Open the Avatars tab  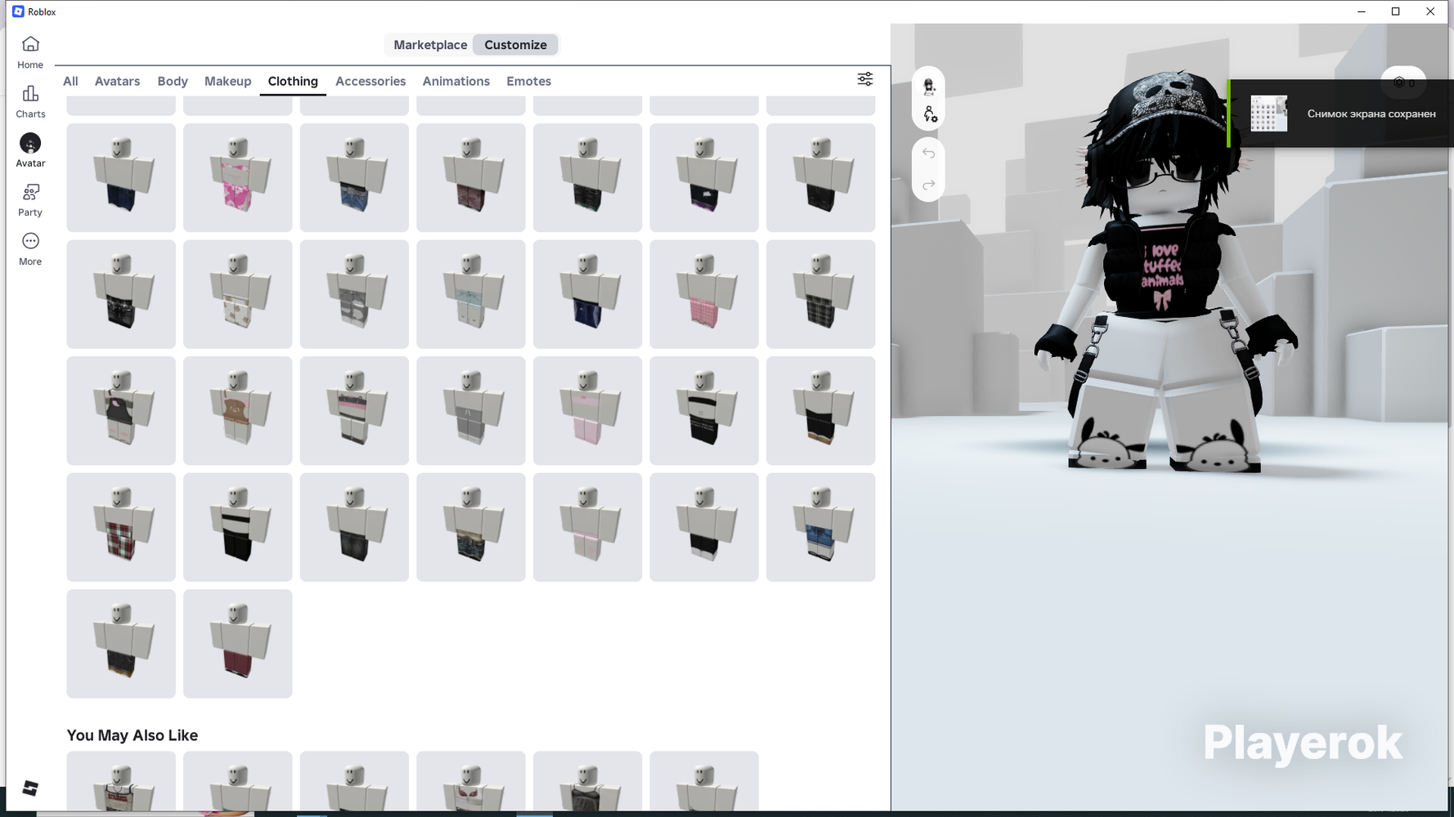tap(117, 81)
